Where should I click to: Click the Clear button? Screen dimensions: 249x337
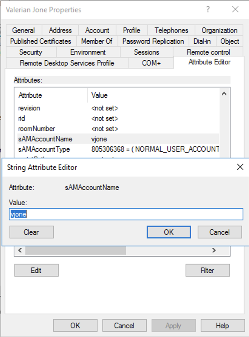pyautogui.click(x=31, y=232)
